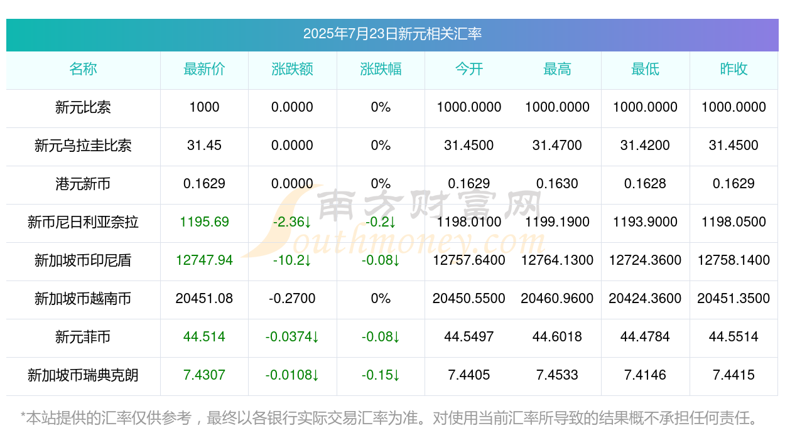Select high value 7.4533
The height and width of the screenshot is (438, 785).
[557, 375]
